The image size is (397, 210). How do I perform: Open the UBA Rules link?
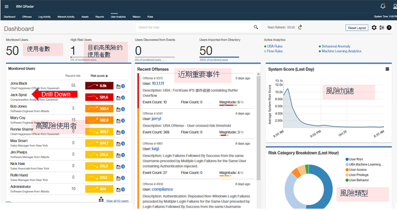click(x=275, y=46)
